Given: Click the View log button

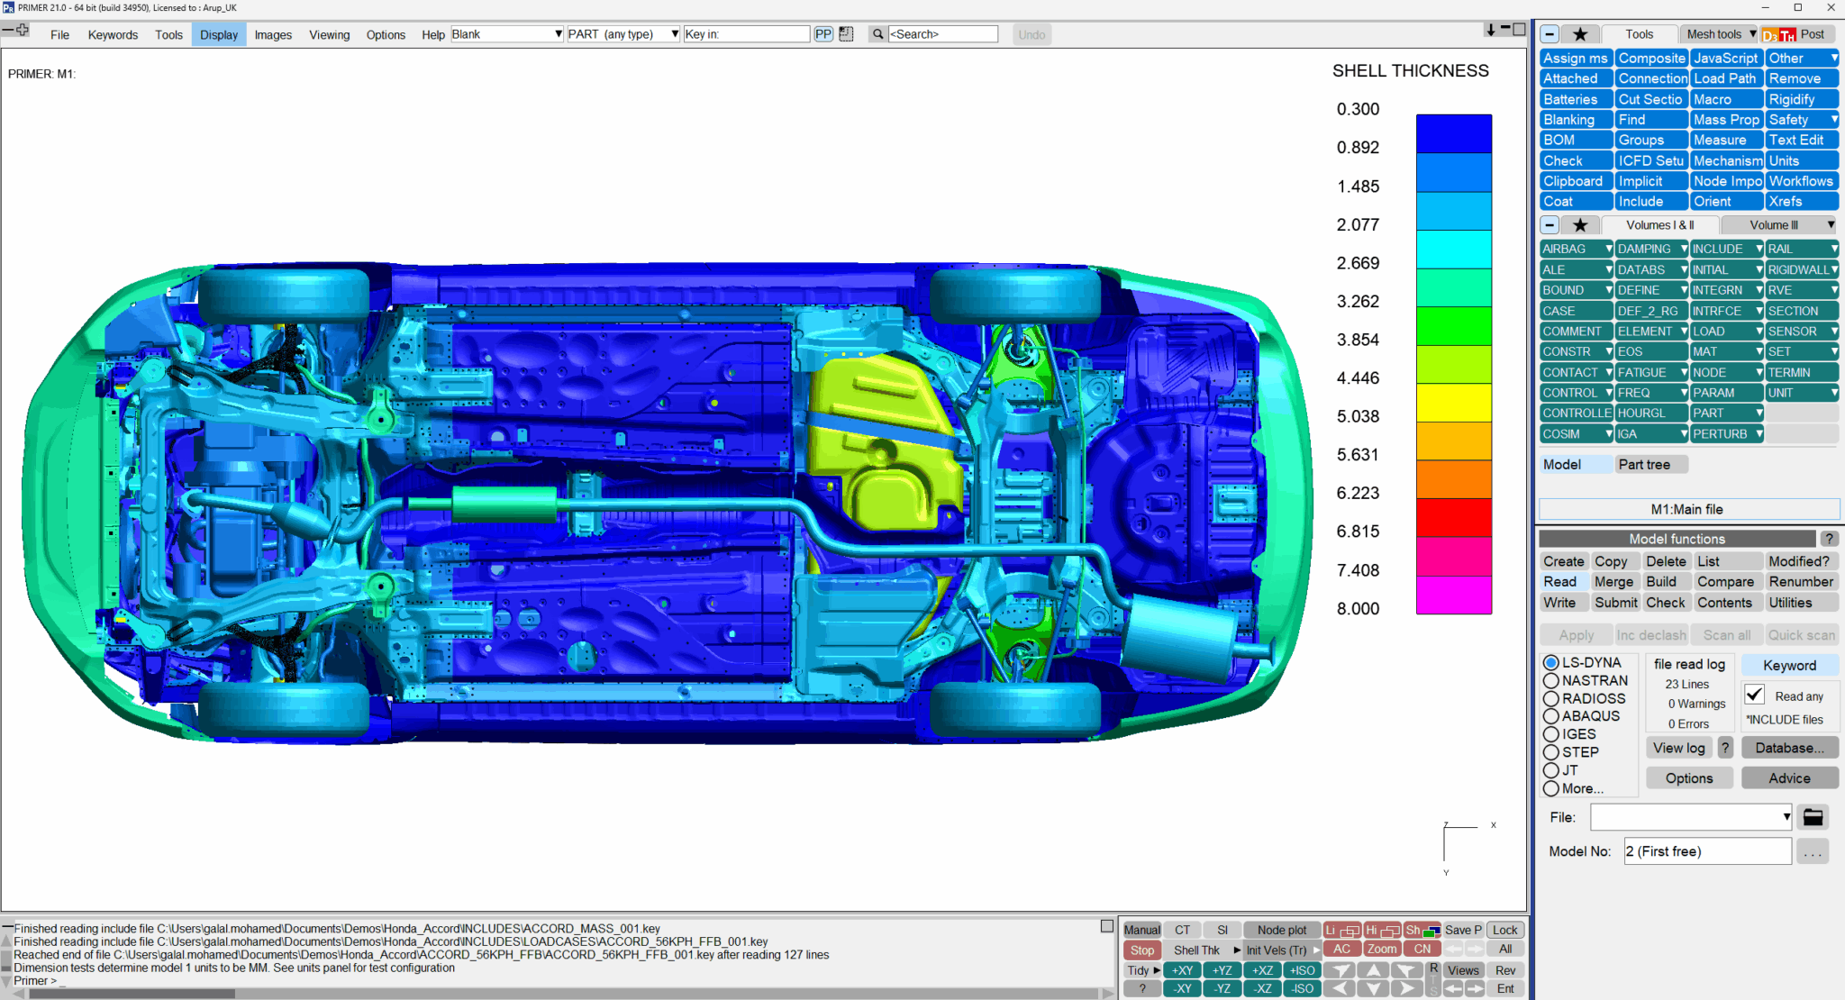Looking at the screenshot, I should (1678, 748).
